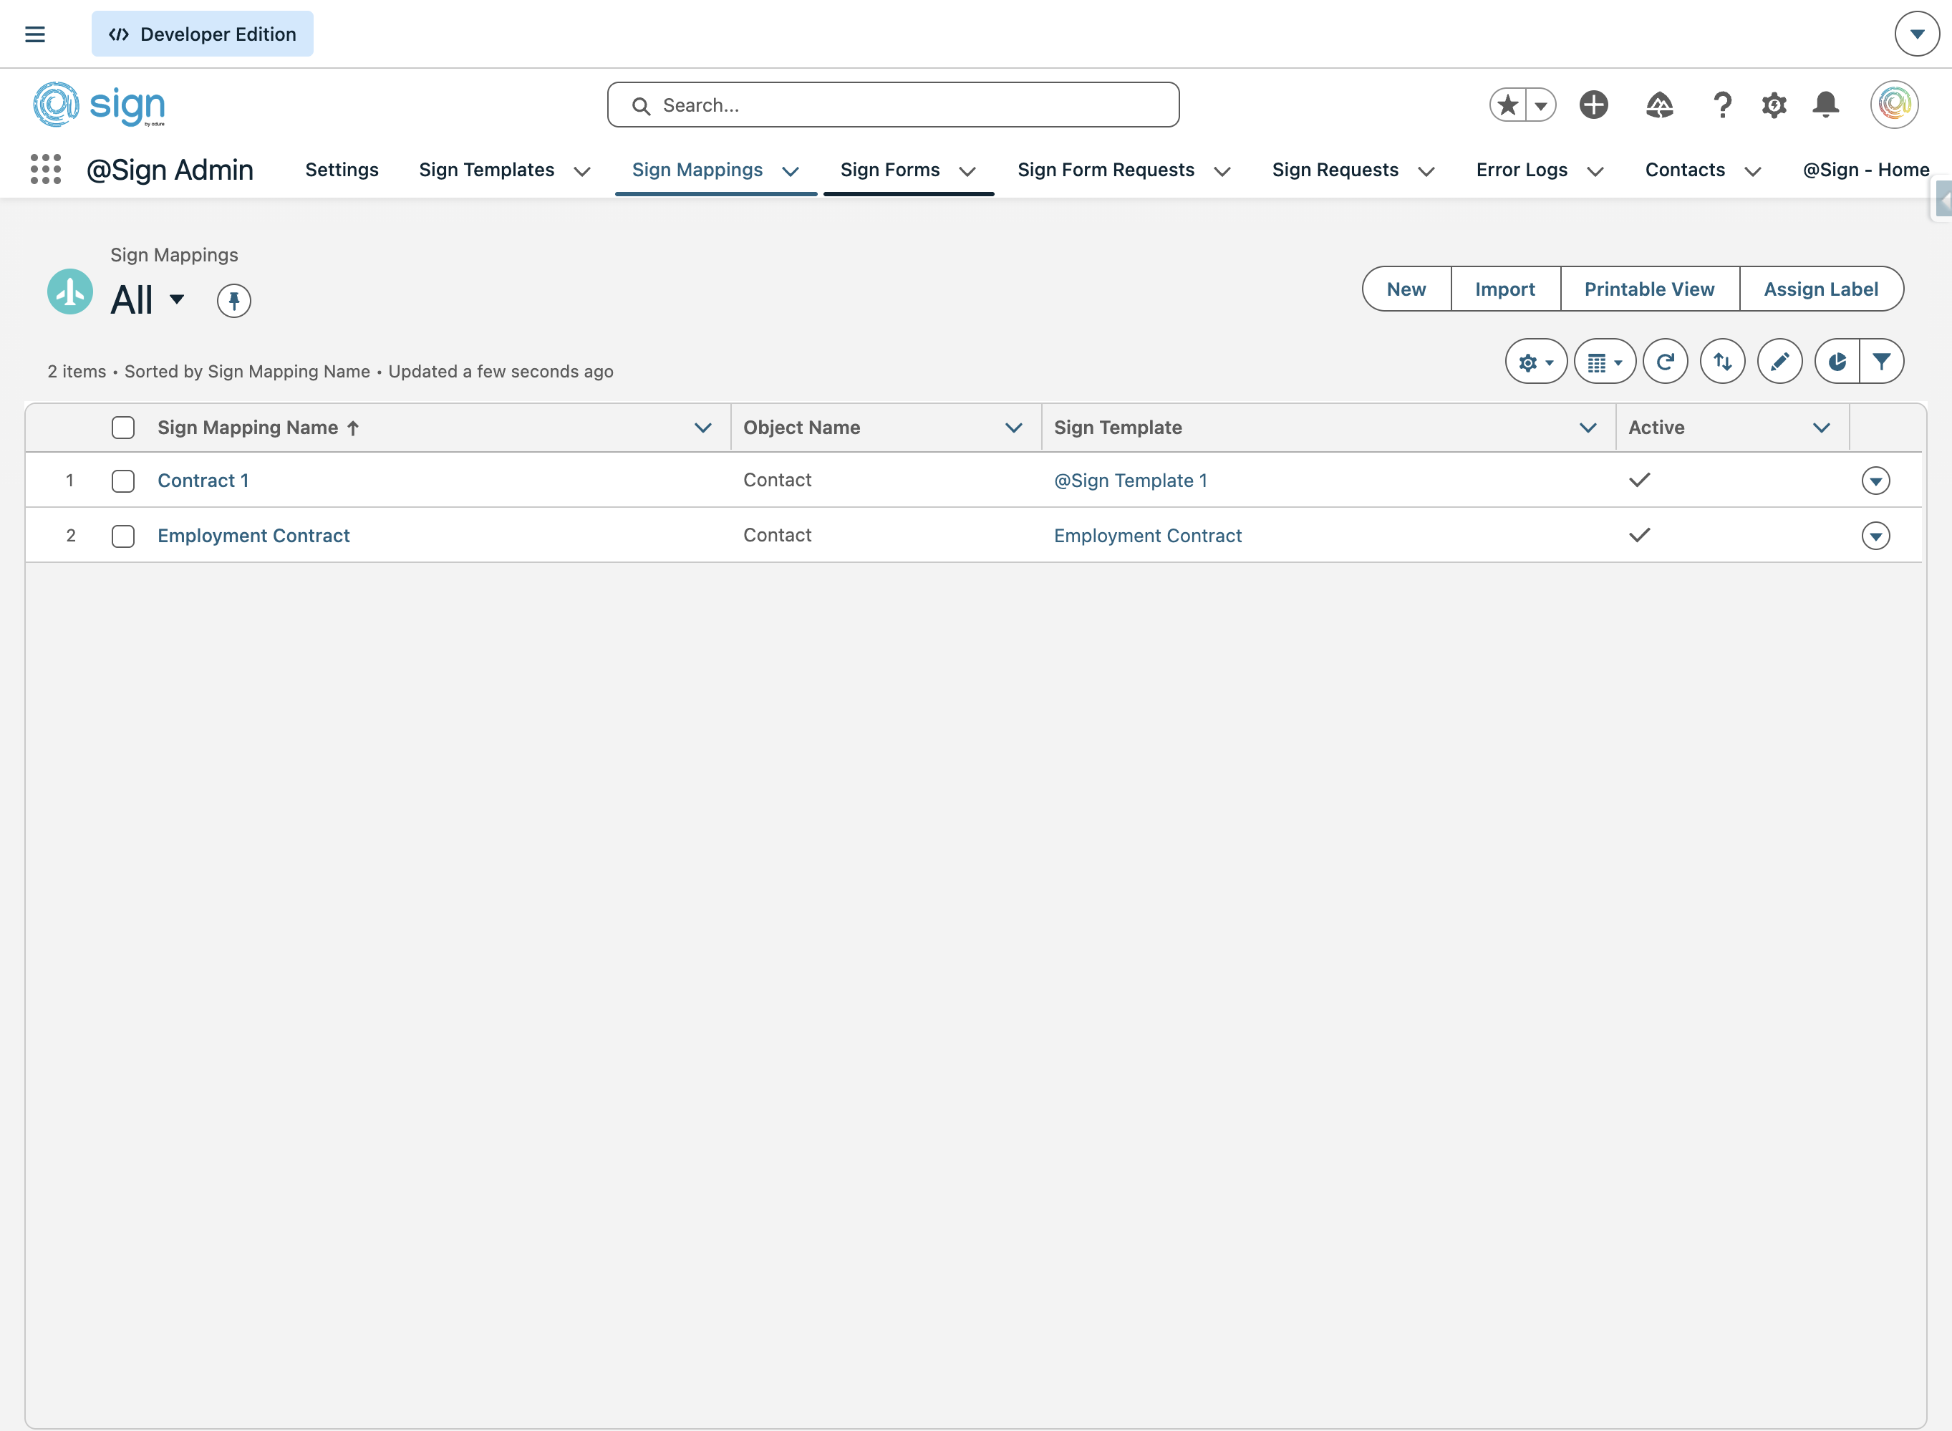Switch to the Sign Templates tab
Image resolution: width=1952 pixels, height=1431 pixels.
coord(485,170)
